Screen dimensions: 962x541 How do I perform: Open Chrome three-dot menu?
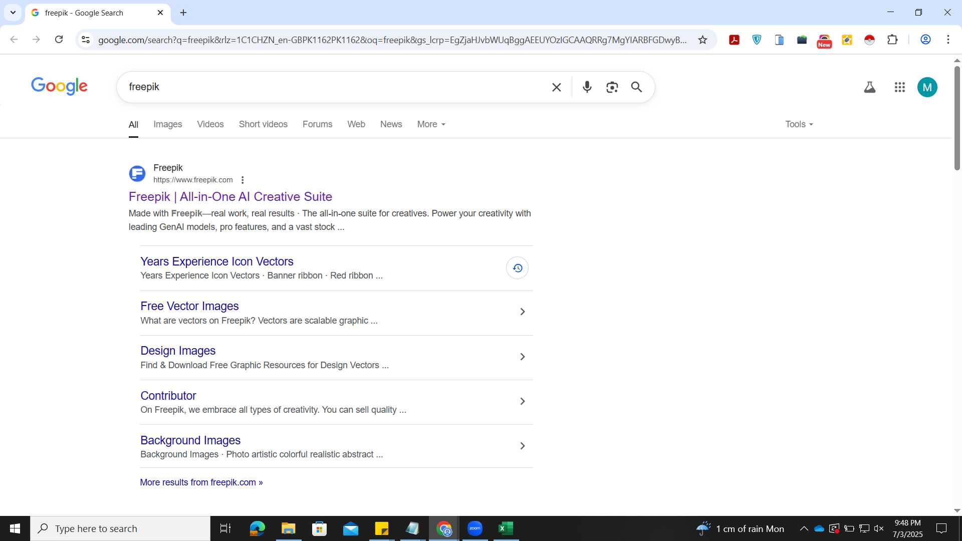[x=948, y=40]
